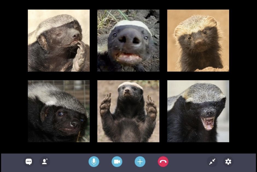Open the plus more-options button
Screen dimensions: 257x172
pos(140,162)
